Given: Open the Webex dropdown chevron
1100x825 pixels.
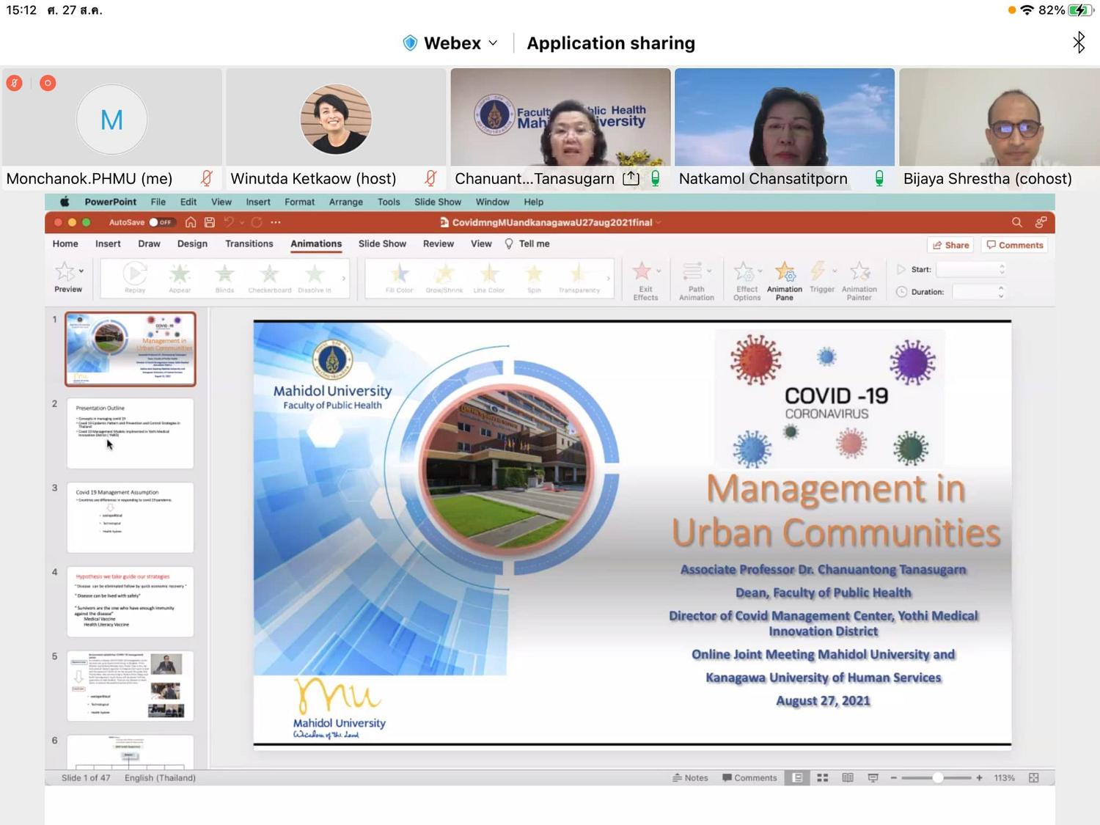Looking at the screenshot, I should tap(493, 43).
